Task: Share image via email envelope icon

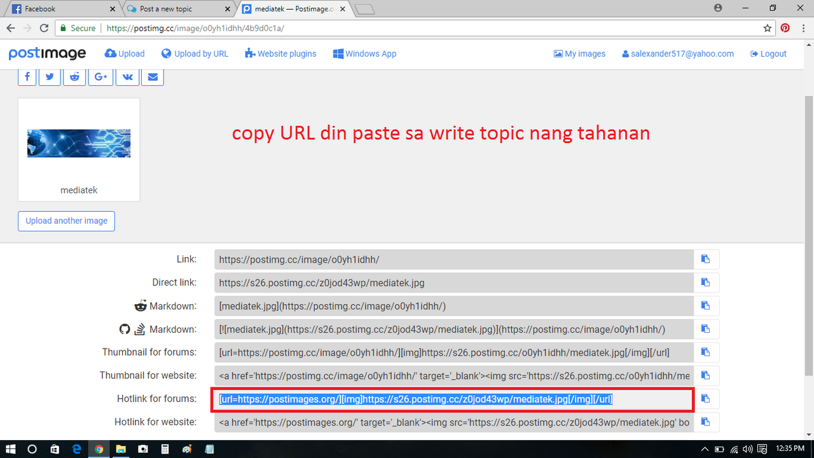Action: pos(153,77)
